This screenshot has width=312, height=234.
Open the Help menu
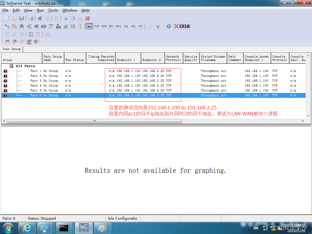pyautogui.click(x=85, y=10)
